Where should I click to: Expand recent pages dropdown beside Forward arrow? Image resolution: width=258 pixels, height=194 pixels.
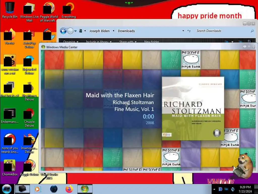point(75,31)
